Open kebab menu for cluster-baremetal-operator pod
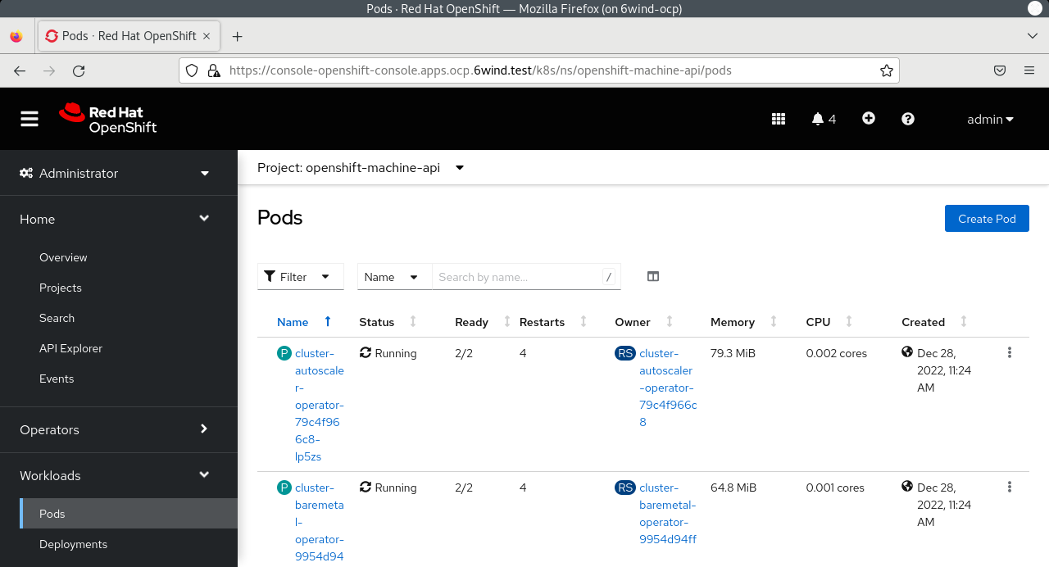Viewport: 1049px width, 567px height. 1010,487
